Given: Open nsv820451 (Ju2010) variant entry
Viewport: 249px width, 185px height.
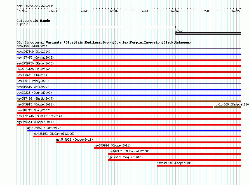Looking at the screenshot, I should pyautogui.click(x=32, y=75).
